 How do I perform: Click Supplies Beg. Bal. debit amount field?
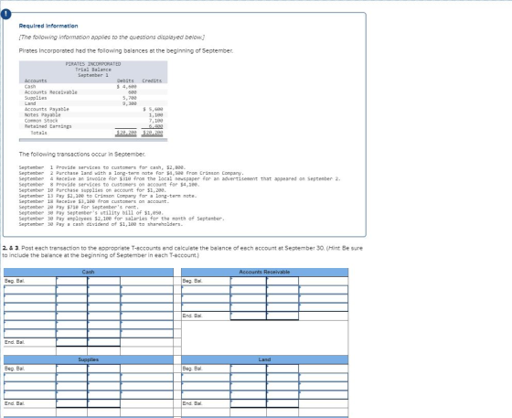(72, 369)
